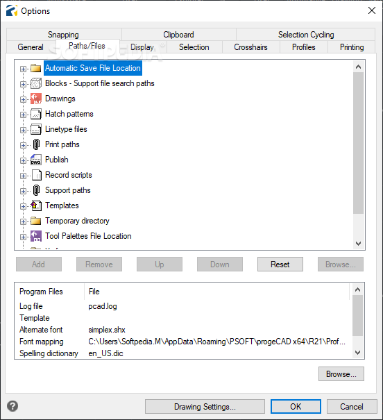383x420 pixels.
Task: Click the Linetype files icon
Action: 35,129
